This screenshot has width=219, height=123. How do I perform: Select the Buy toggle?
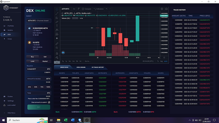(x=32, y=57)
